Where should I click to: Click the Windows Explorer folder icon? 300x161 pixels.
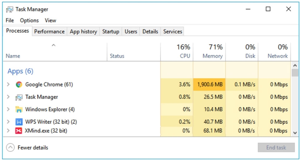pos(19,109)
